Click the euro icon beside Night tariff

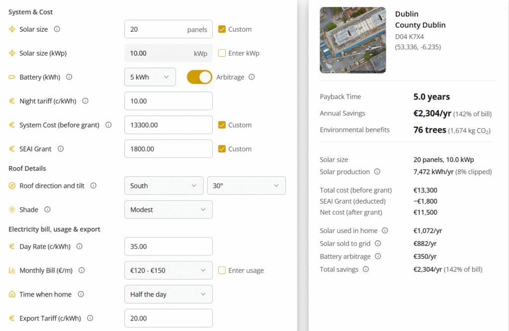(x=12, y=101)
